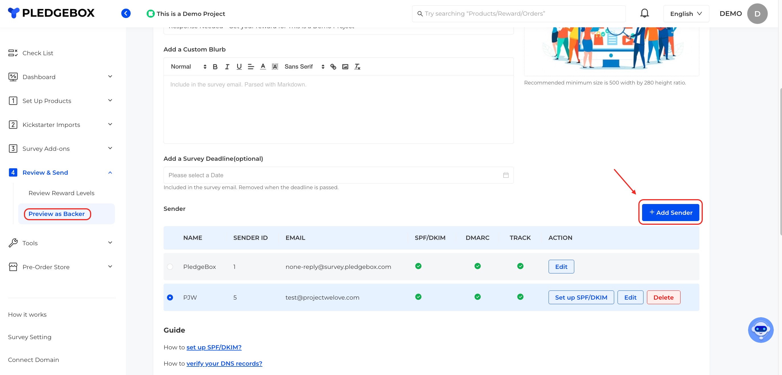782x375 pixels.
Task: Insert a link in the blurb
Action: pos(333,67)
